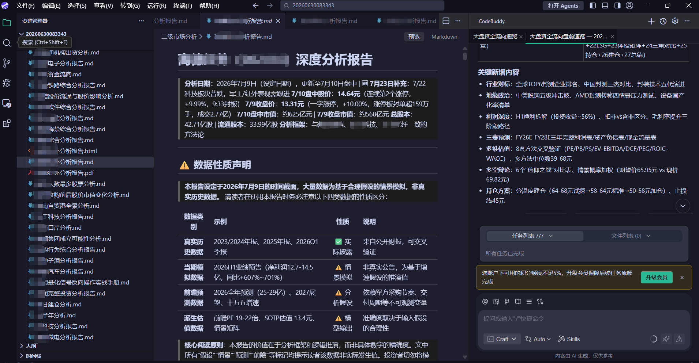Screen dimensions: 699x363
Task: Open the Auto model dropdown
Action: click(538, 339)
